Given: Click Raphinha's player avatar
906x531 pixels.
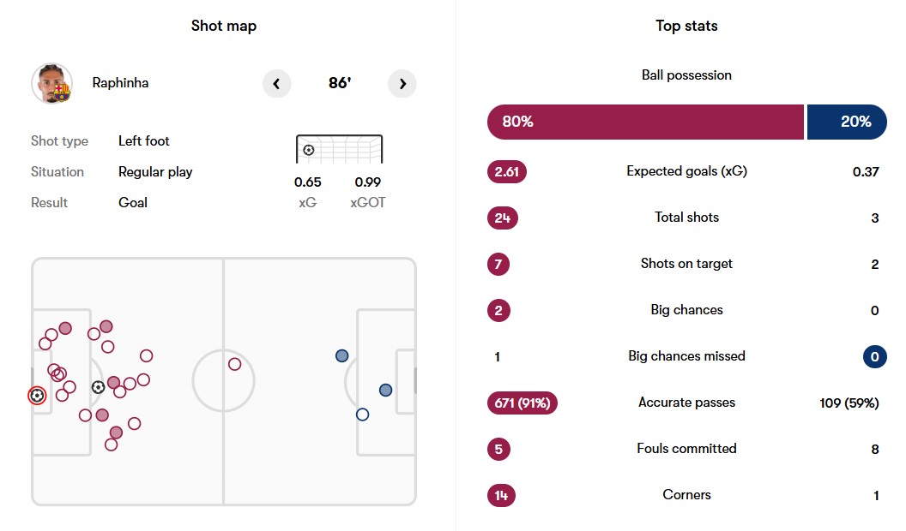Looking at the screenshot, I should (51, 84).
